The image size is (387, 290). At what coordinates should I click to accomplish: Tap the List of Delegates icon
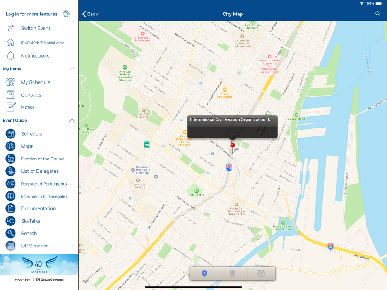[x=10, y=171]
